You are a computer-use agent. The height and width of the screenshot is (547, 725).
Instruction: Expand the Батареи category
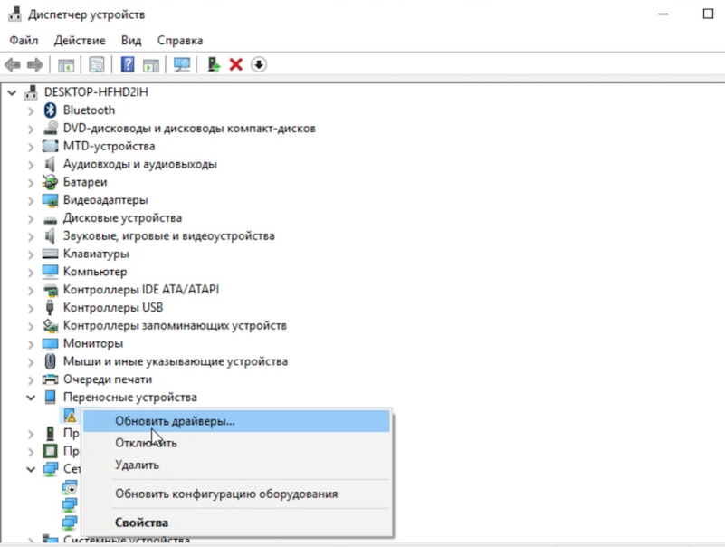[x=31, y=183]
